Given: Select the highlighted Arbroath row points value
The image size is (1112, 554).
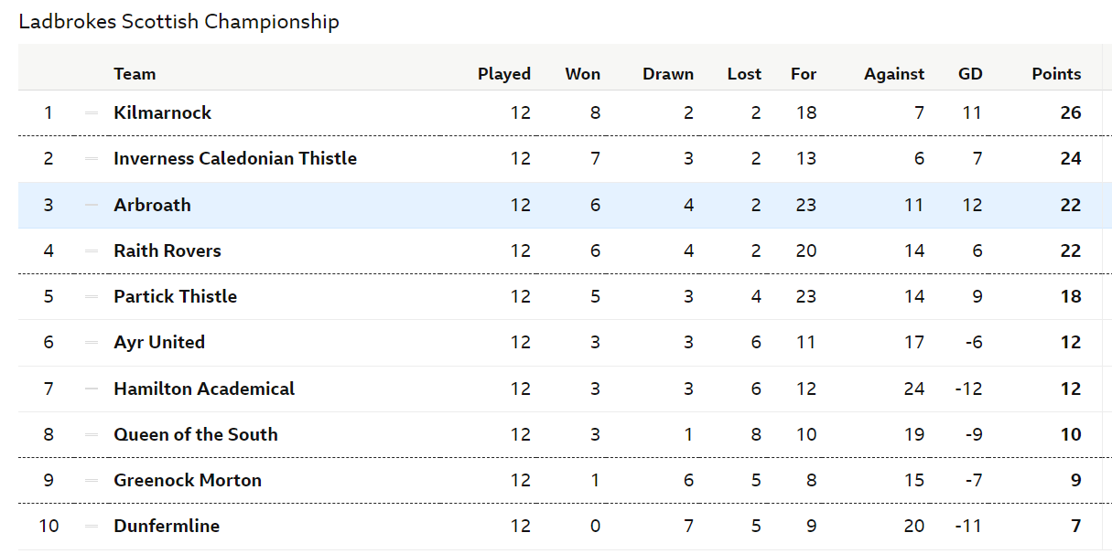Looking at the screenshot, I should [x=1071, y=206].
